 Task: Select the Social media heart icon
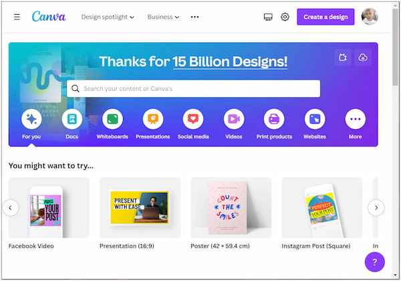click(x=193, y=119)
